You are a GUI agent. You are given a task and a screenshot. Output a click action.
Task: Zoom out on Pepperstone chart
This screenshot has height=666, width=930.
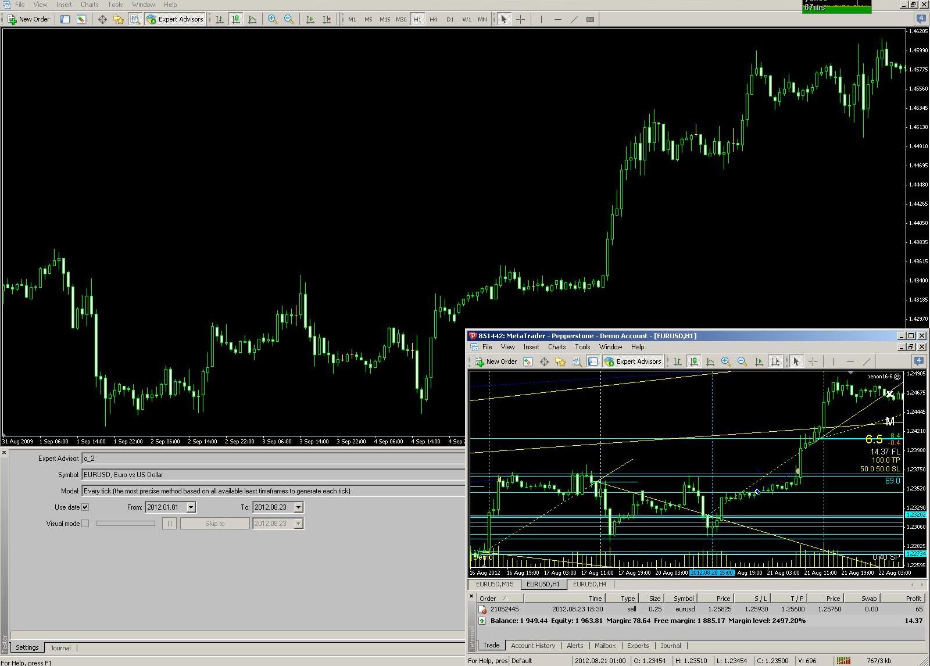pyautogui.click(x=742, y=361)
